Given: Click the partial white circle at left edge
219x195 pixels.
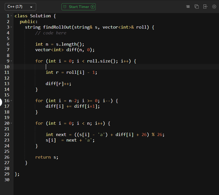Looking at the screenshot, I should pos(1,102).
